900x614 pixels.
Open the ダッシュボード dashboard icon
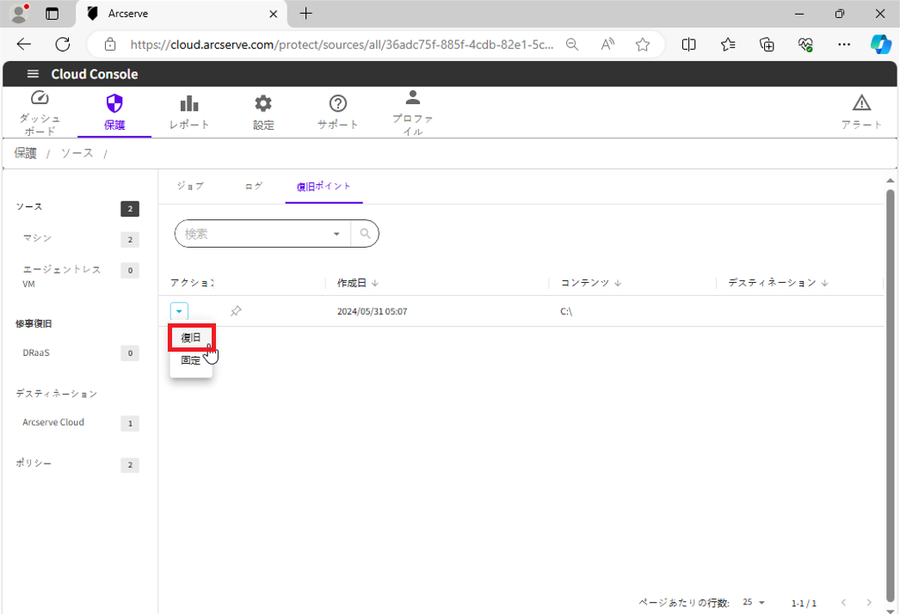point(40,98)
